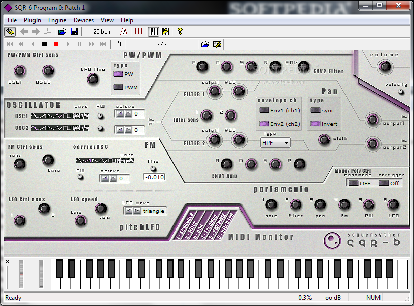This screenshot has height=306, width=414.
Task: Enable Env1 (ch1) envelope toggle
Action: pyautogui.click(x=264, y=110)
